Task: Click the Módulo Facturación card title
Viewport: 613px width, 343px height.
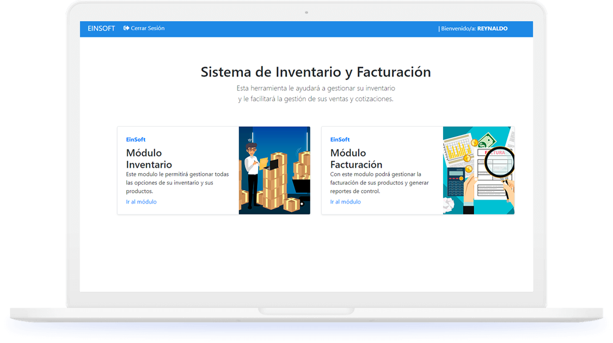Action: (x=356, y=158)
